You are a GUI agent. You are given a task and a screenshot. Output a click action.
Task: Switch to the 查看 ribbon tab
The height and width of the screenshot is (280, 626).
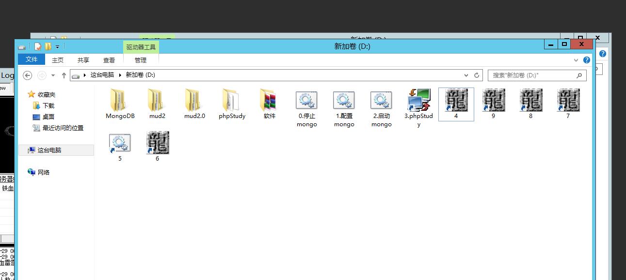point(109,60)
